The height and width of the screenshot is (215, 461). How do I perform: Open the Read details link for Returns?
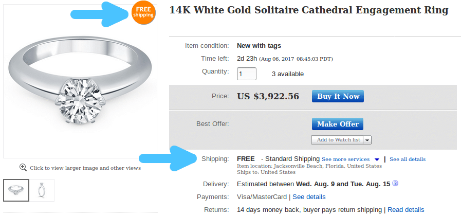(406, 209)
